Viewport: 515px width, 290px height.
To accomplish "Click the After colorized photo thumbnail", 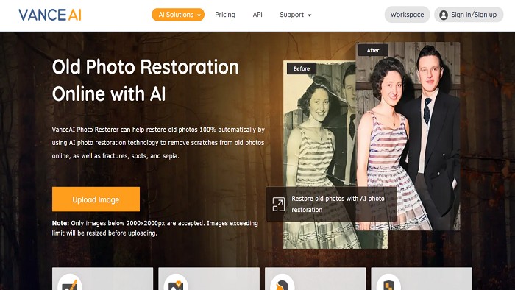I will click(408, 136).
